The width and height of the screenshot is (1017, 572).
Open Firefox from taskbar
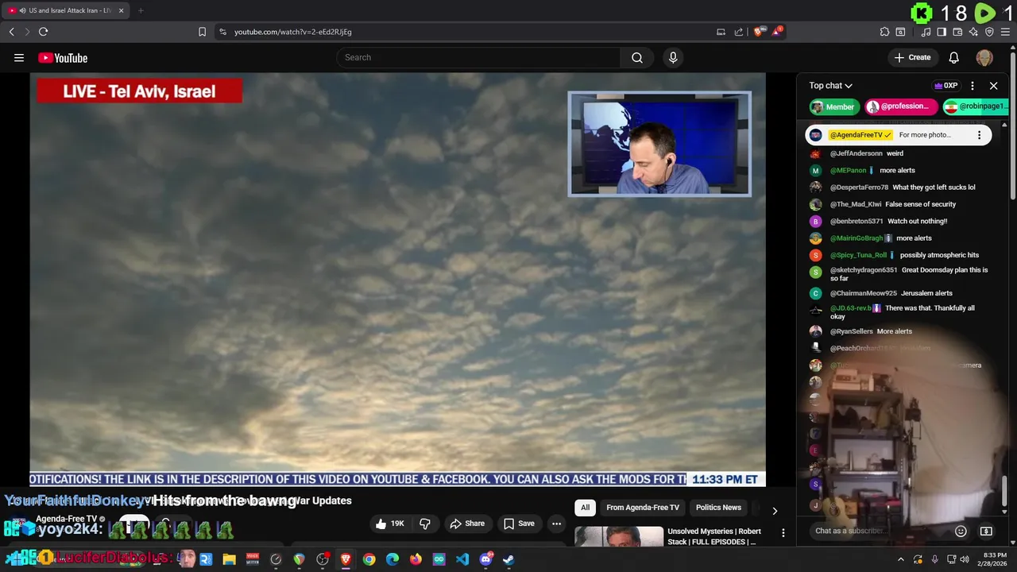[416, 559]
